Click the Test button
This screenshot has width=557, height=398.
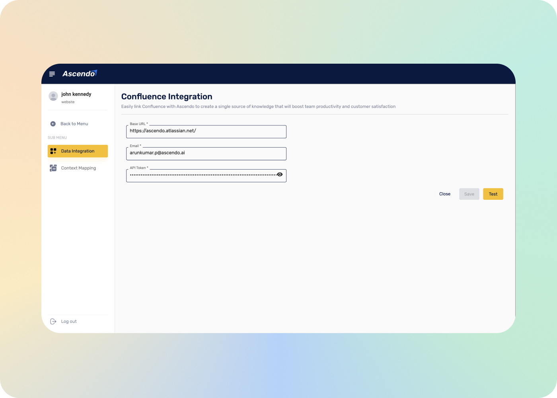point(493,194)
